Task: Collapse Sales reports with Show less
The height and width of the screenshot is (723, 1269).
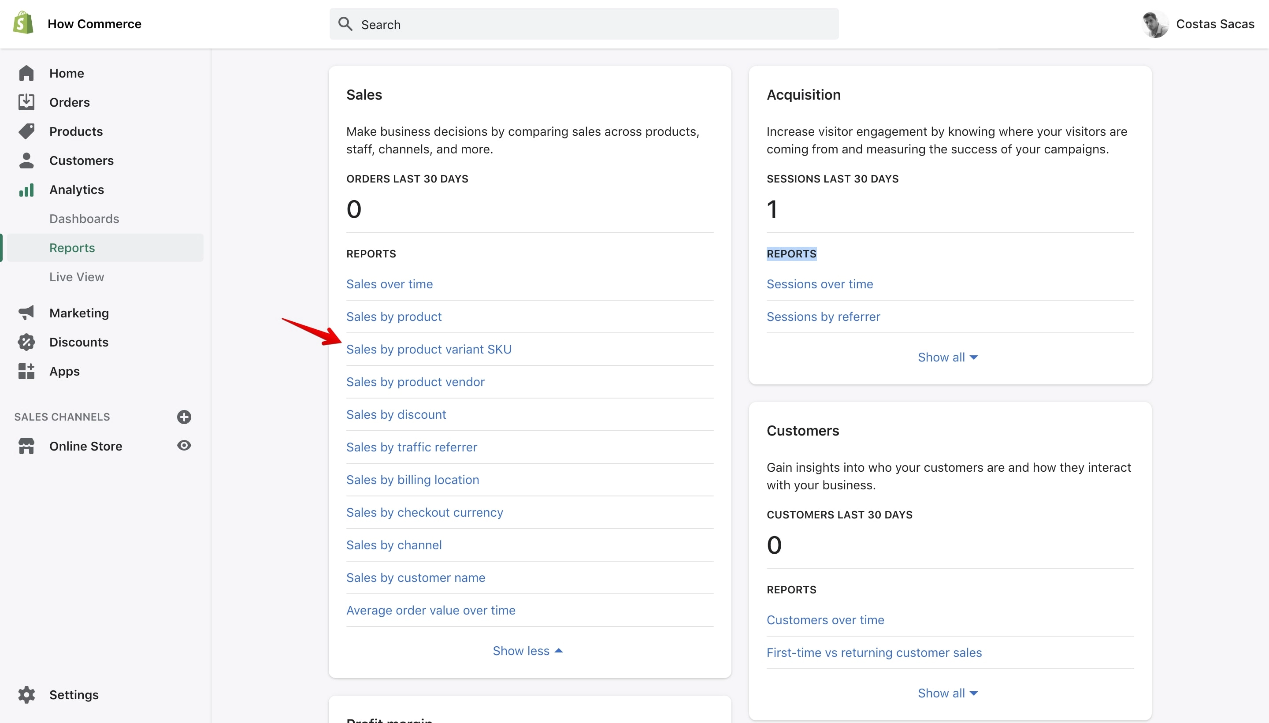Action: 527,651
